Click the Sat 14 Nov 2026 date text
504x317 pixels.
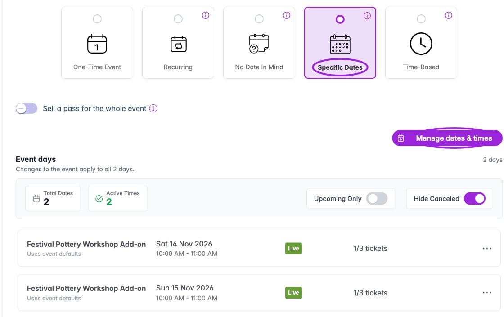[184, 244]
